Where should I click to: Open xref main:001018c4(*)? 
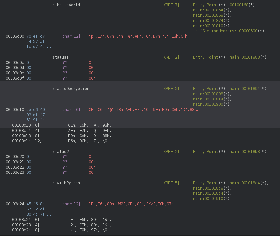[248, 183]
